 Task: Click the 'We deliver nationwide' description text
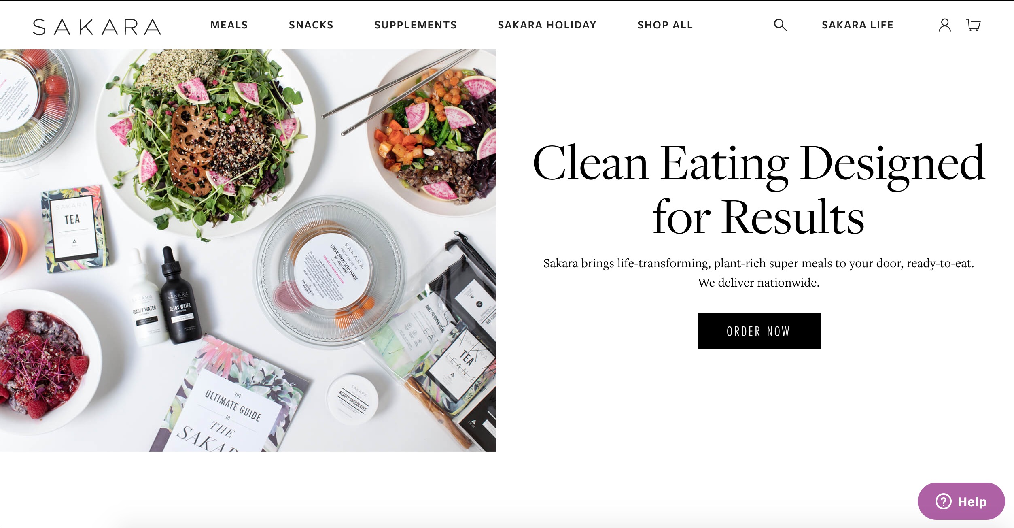coord(759,283)
